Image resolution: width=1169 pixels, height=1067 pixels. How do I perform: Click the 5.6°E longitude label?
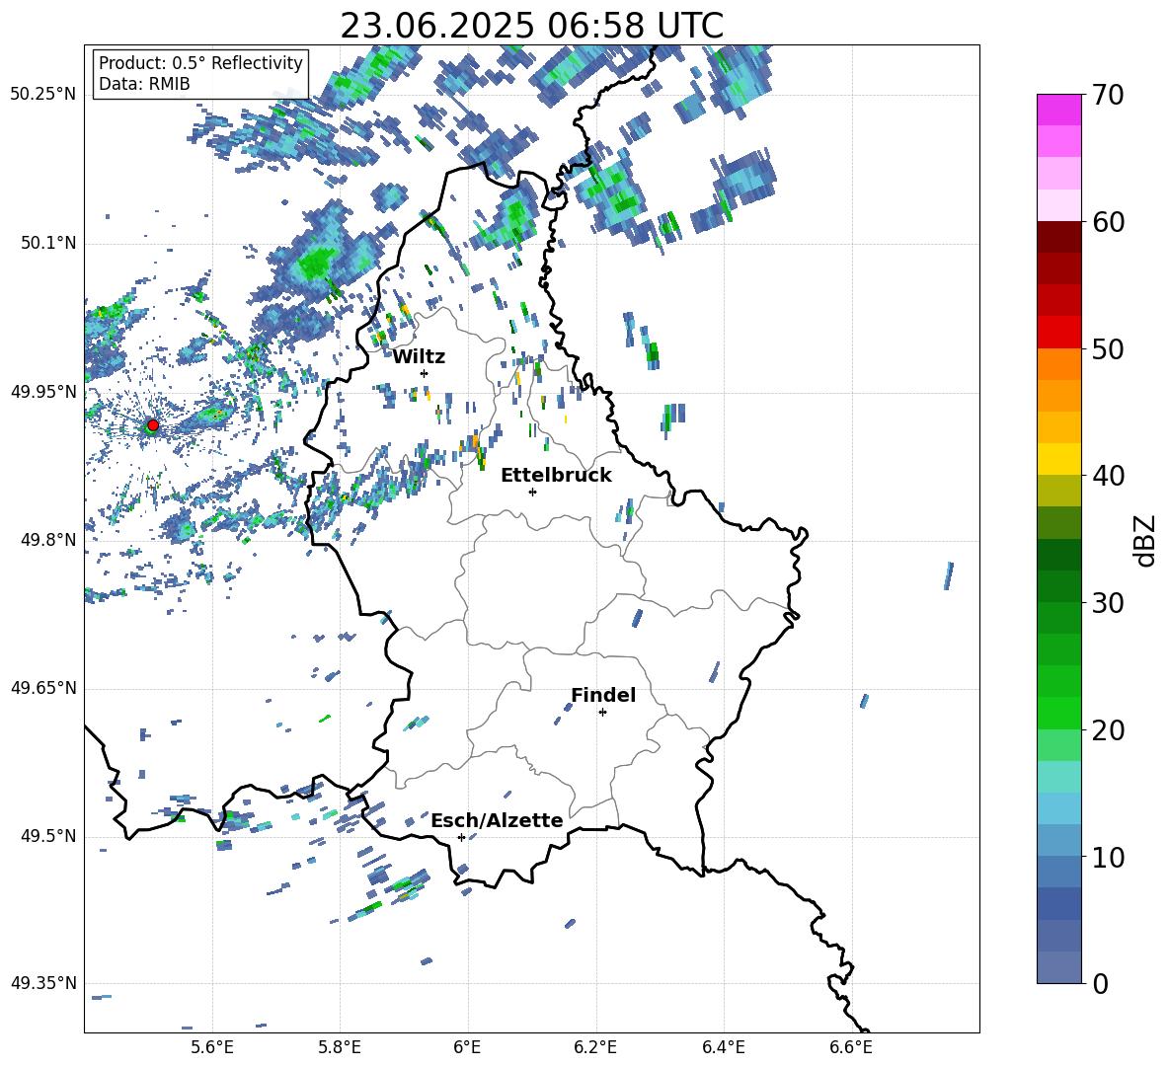tap(212, 1047)
